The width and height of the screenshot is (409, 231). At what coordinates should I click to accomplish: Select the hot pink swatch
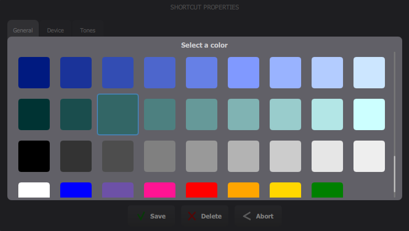pos(160,190)
